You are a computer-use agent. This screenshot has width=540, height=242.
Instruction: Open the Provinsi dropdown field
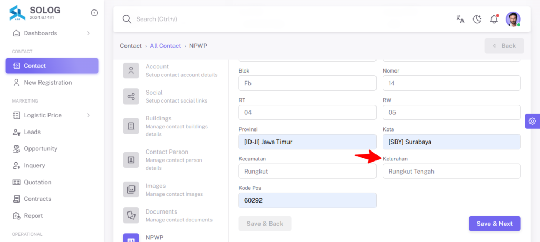tap(307, 142)
